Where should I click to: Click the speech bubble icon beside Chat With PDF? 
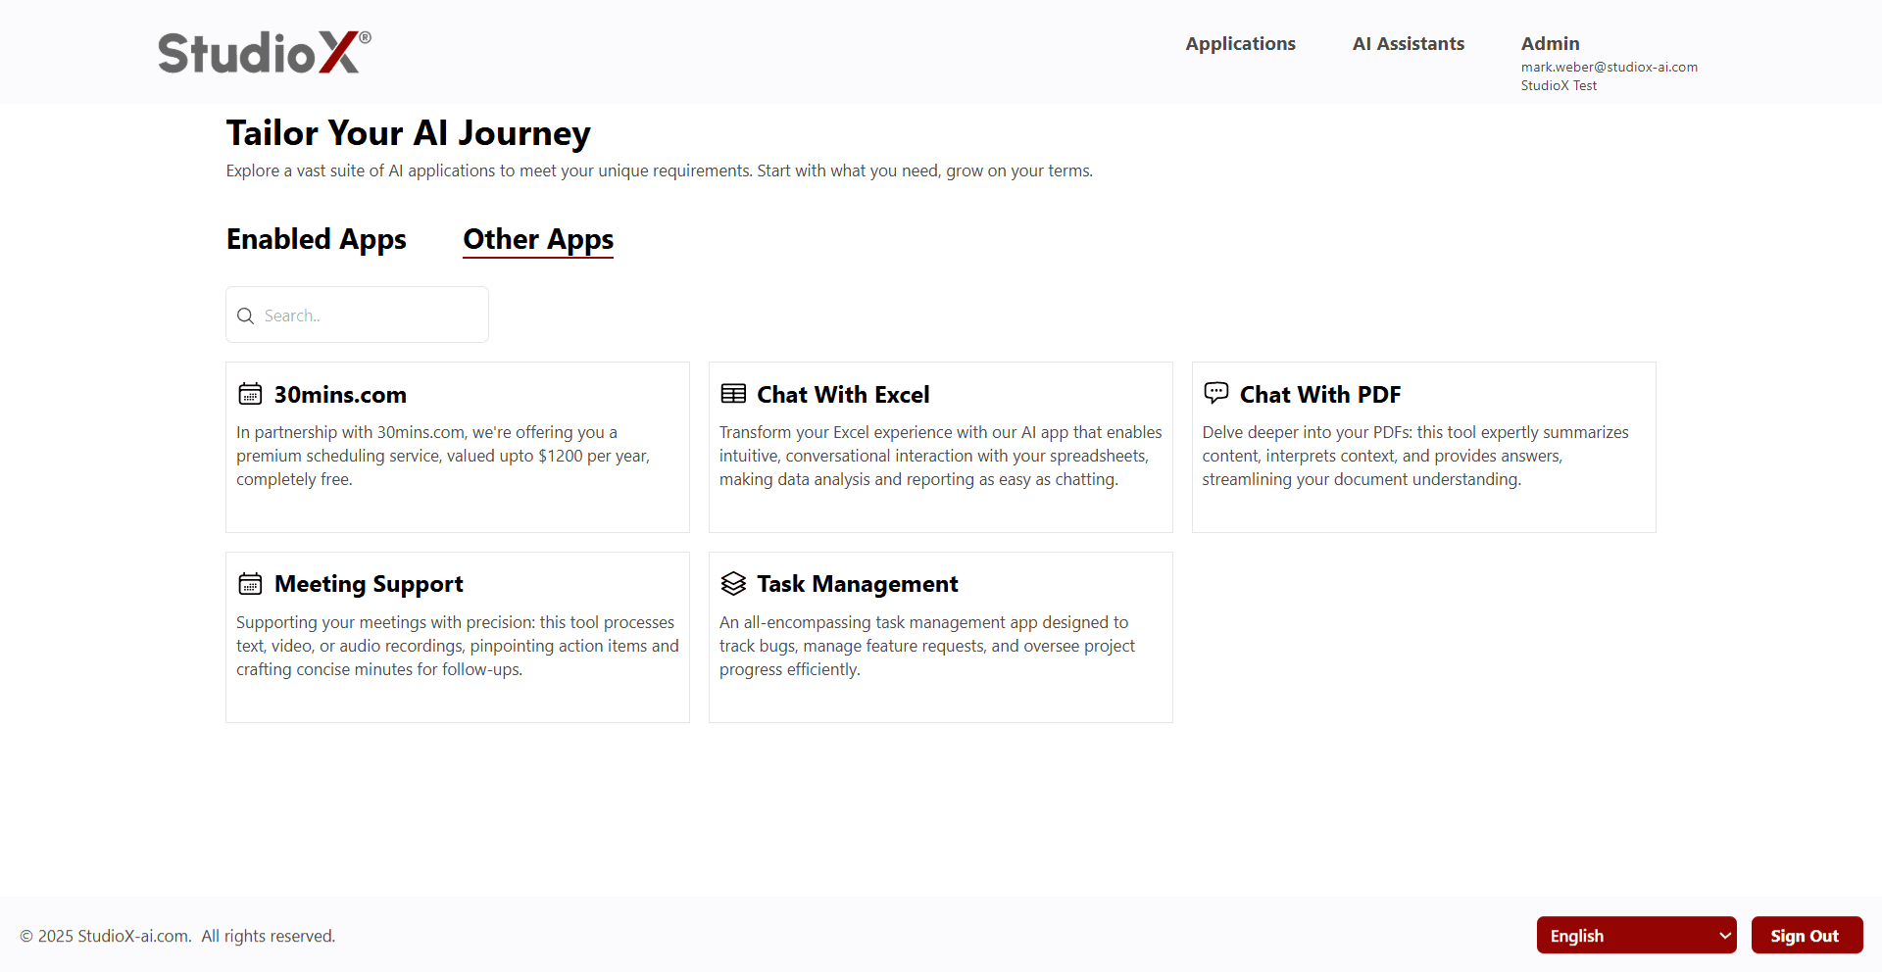(x=1215, y=393)
